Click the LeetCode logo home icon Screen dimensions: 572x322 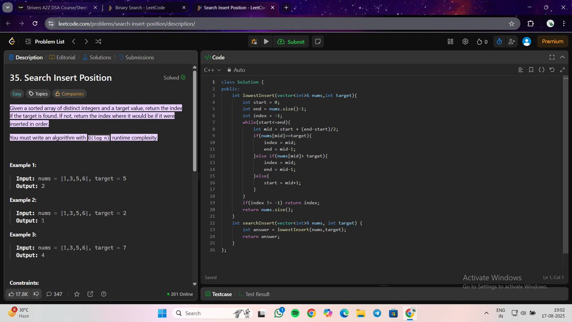coord(12,42)
